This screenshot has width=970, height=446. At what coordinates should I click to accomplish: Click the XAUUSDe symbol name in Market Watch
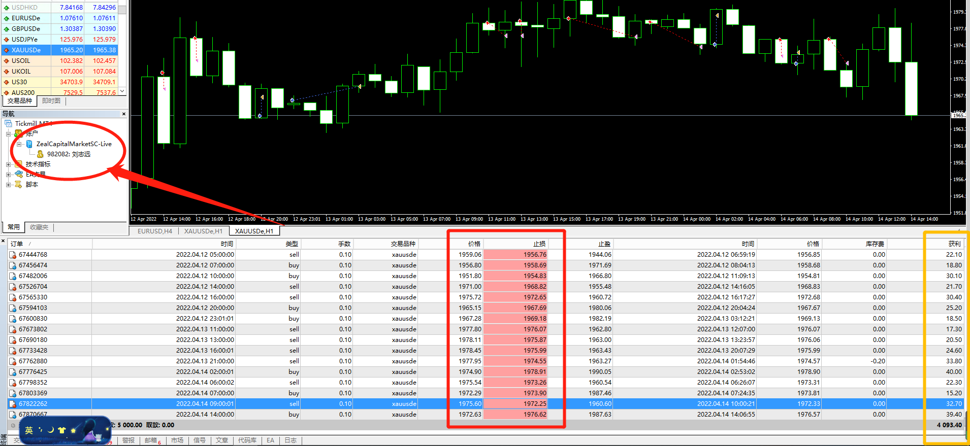click(x=26, y=50)
